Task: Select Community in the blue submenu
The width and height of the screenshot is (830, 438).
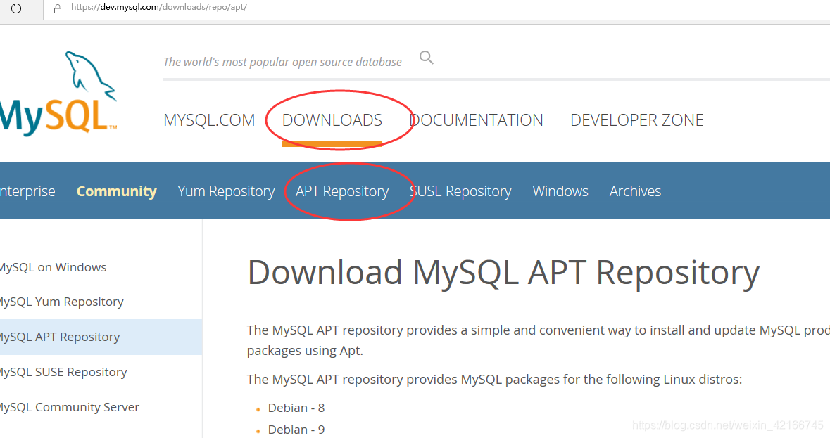Action: point(116,191)
